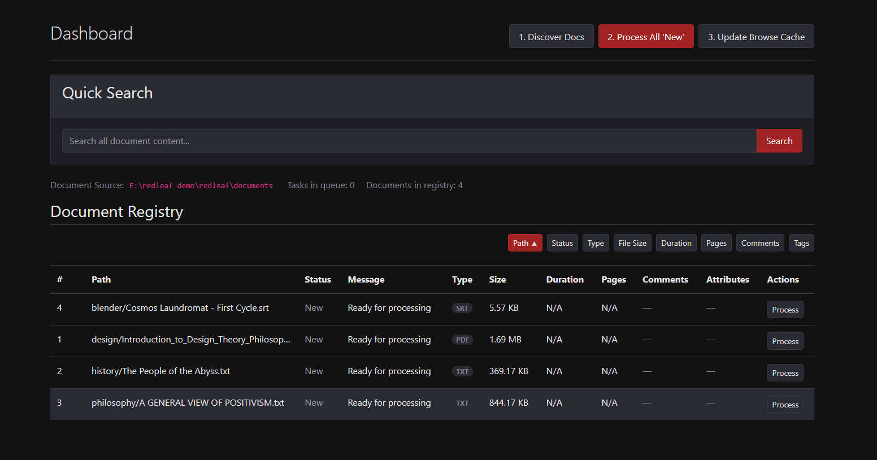
Task: Click the red Search button
Action: click(x=779, y=141)
